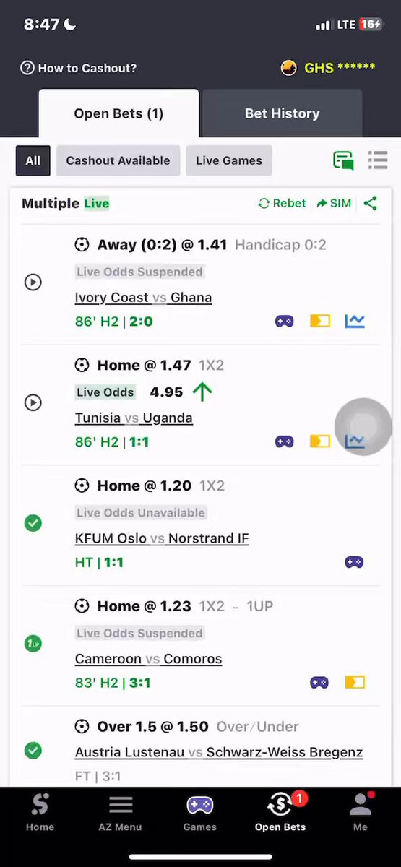The image size is (401, 867).
Task: Click the share icon beside SIM
Action: tap(371, 203)
